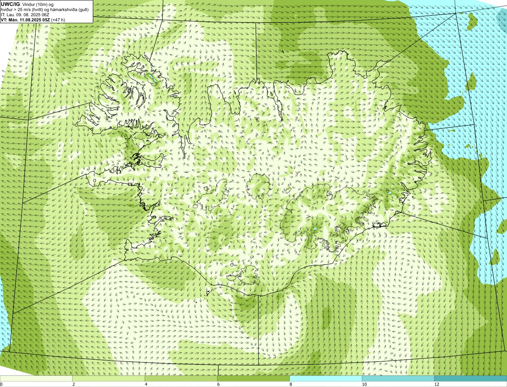Click the palest 0–2 m/s legend swatch
The image size is (507, 387).
[36, 378]
